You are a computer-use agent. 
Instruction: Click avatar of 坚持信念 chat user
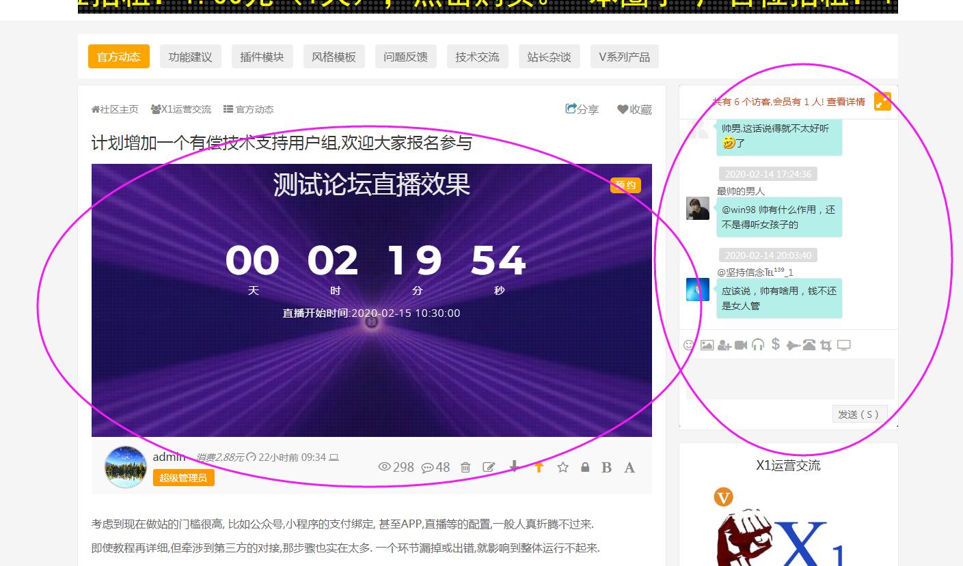click(x=698, y=289)
